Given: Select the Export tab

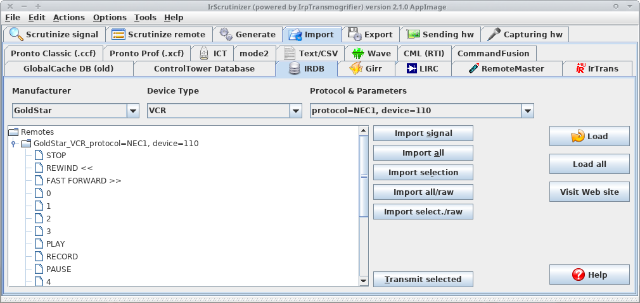Looking at the screenshot, I should click(371, 34).
